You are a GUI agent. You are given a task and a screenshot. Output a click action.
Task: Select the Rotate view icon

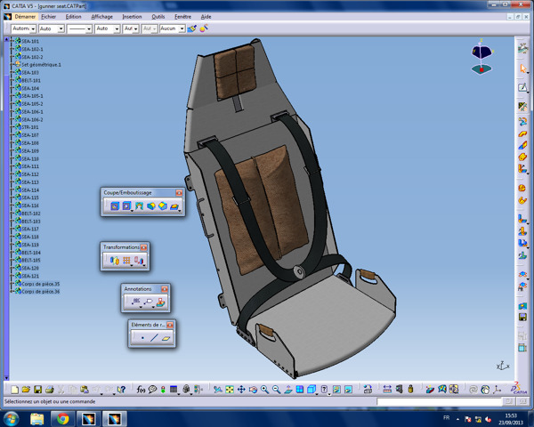[253, 390]
